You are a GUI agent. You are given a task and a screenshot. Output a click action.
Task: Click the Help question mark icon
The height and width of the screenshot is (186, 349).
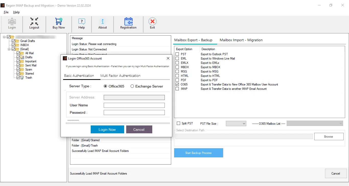pos(82,23)
